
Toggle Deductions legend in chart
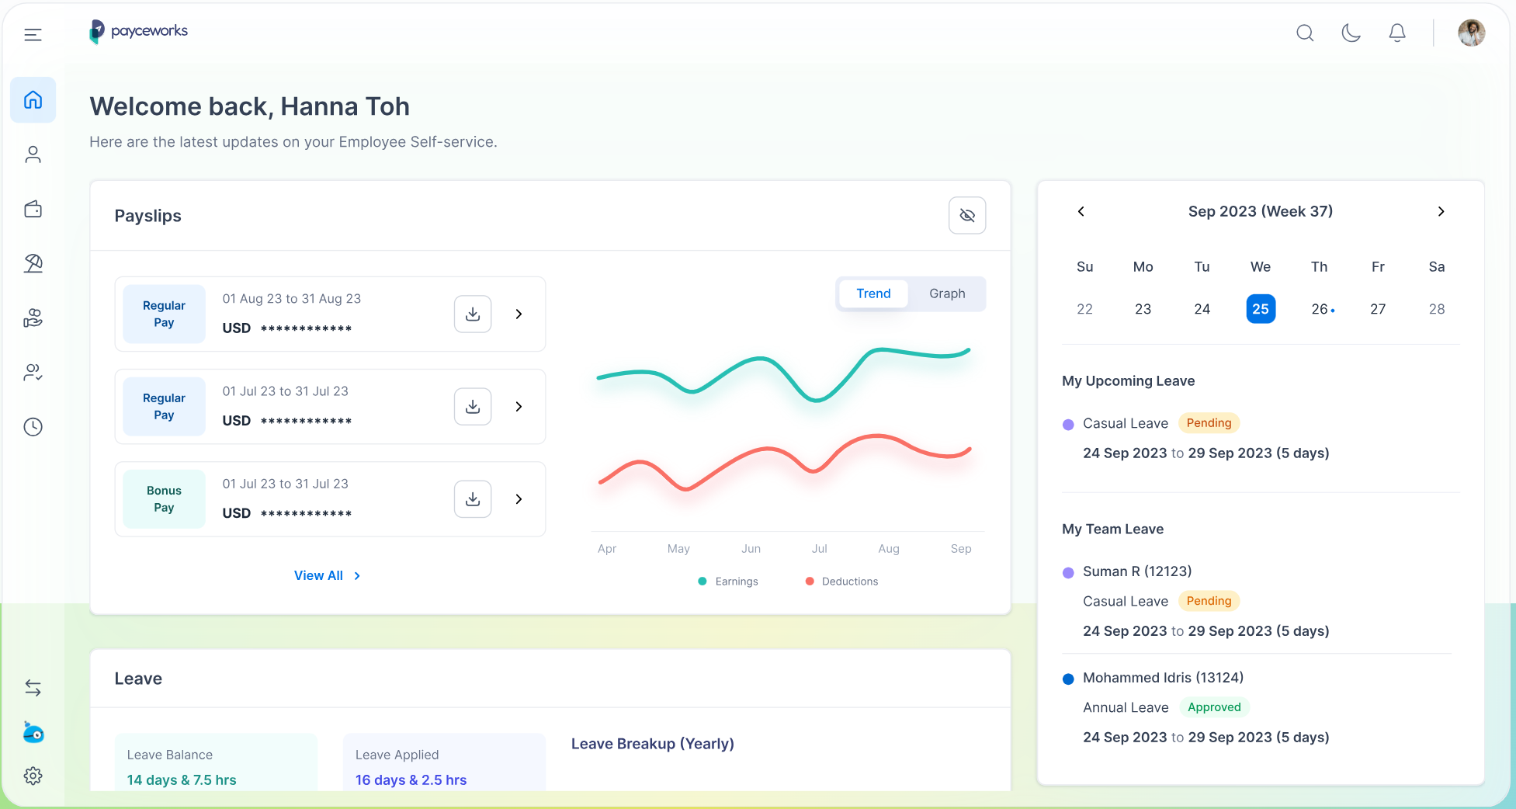[842, 582]
